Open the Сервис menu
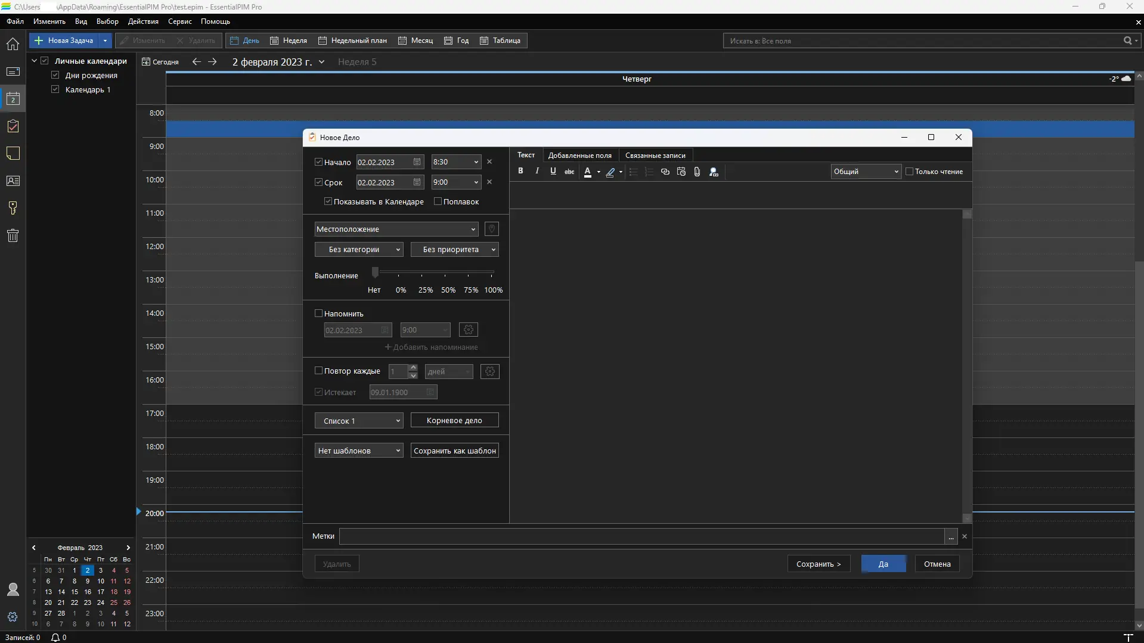 [x=179, y=21]
